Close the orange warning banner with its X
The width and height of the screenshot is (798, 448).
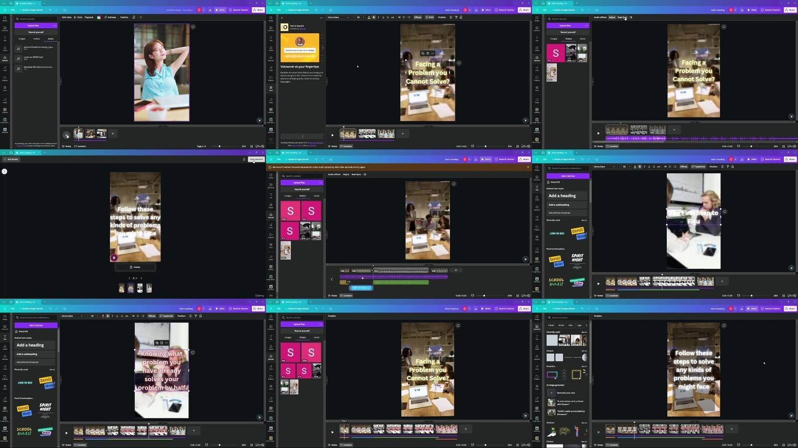pyautogui.click(x=528, y=167)
